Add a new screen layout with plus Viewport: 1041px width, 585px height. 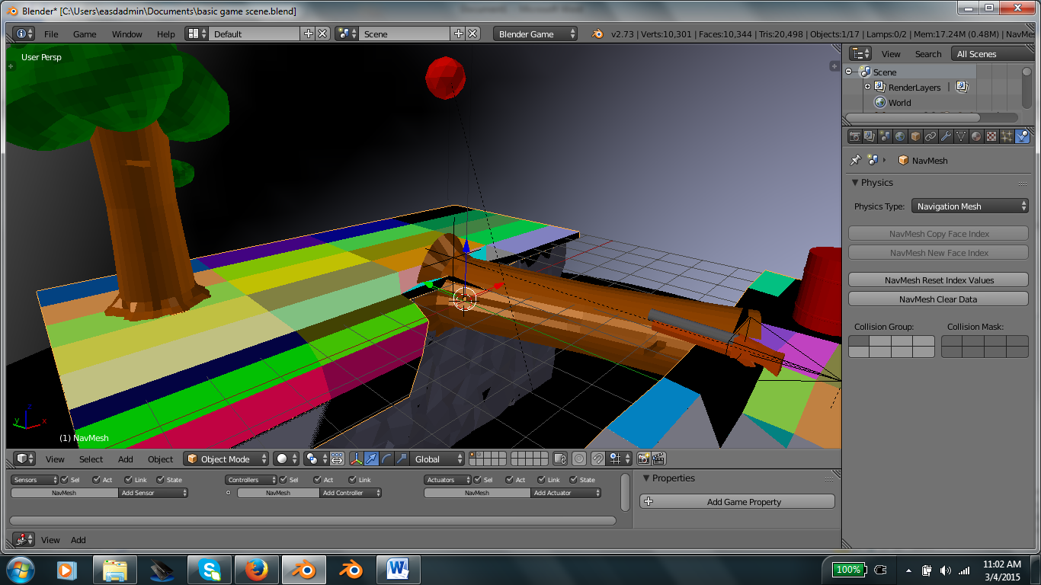point(309,34)
